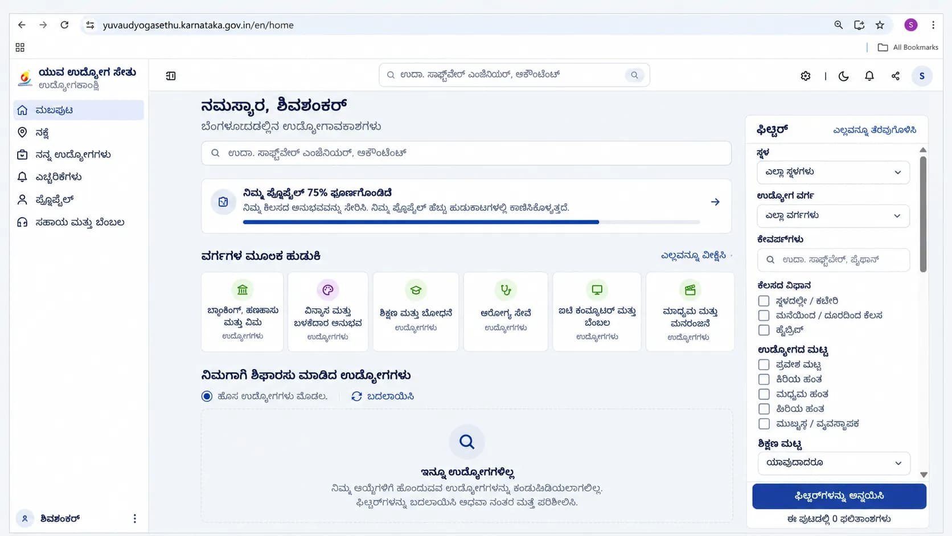Open healthcare category card
This screenshot has height=536, width=952.
point(506,312)
